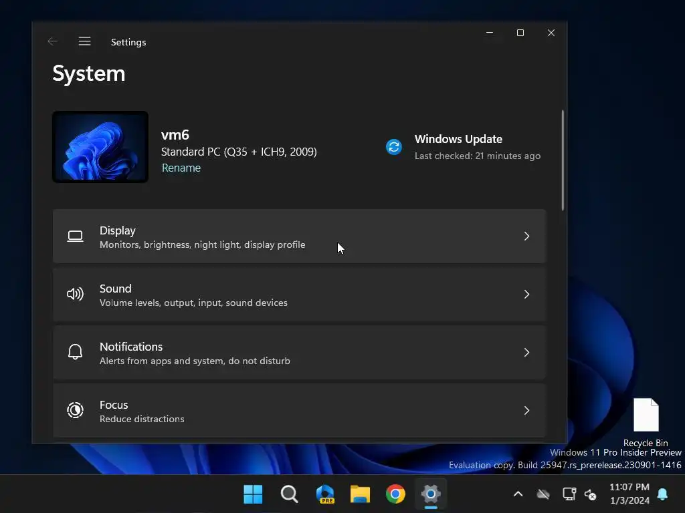Open Windows Update status link
The height and width of the screenshot is (513, 685).
458,139
